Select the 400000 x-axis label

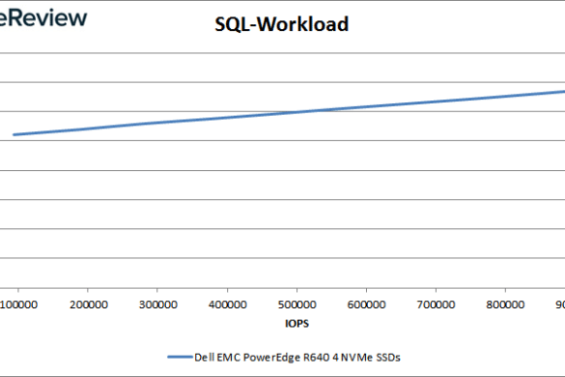coord(228,304)
